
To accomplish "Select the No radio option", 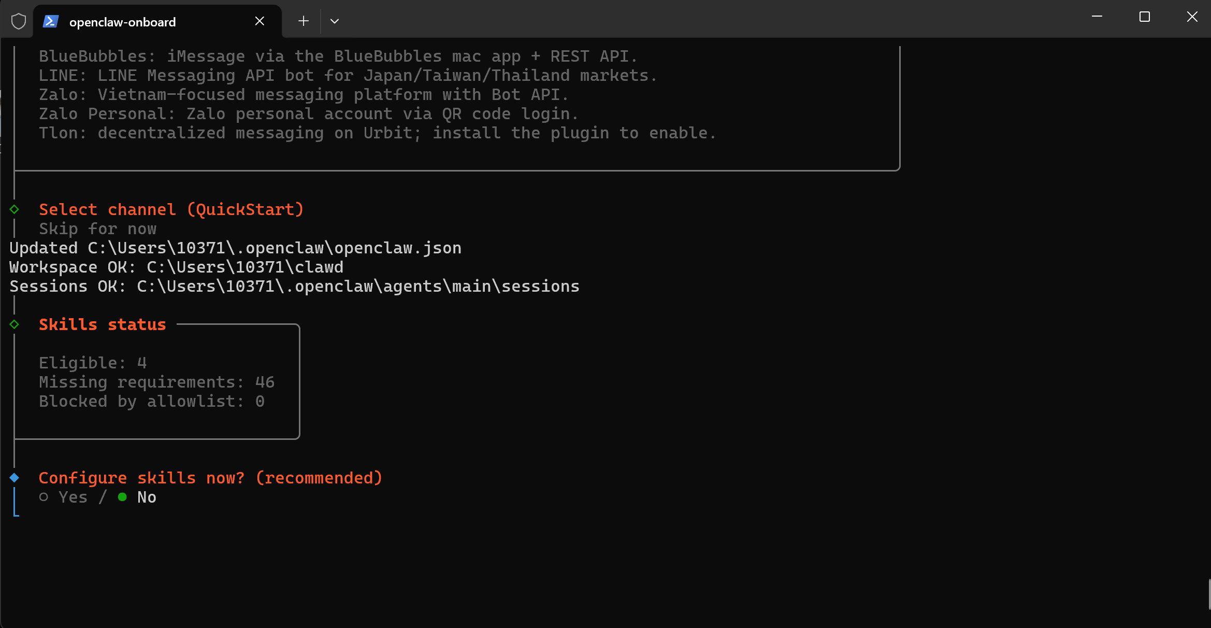I will click(123, 497).
